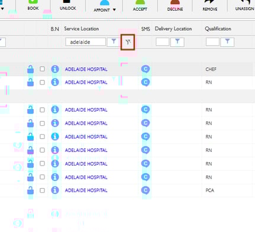Click the ACCEPT toolbar button
The height and width of the screenshot is (232, 255).
140,5
